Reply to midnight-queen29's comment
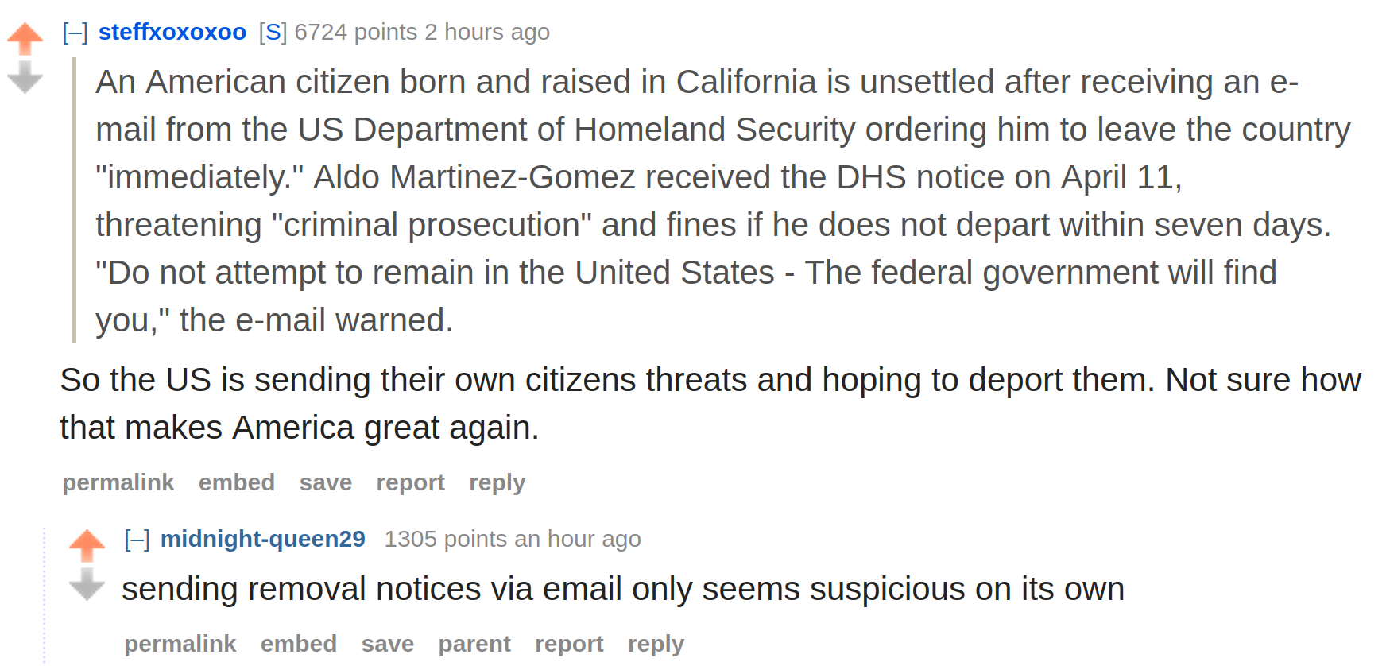Screen dimensions: 1386x666 point(656,644)
